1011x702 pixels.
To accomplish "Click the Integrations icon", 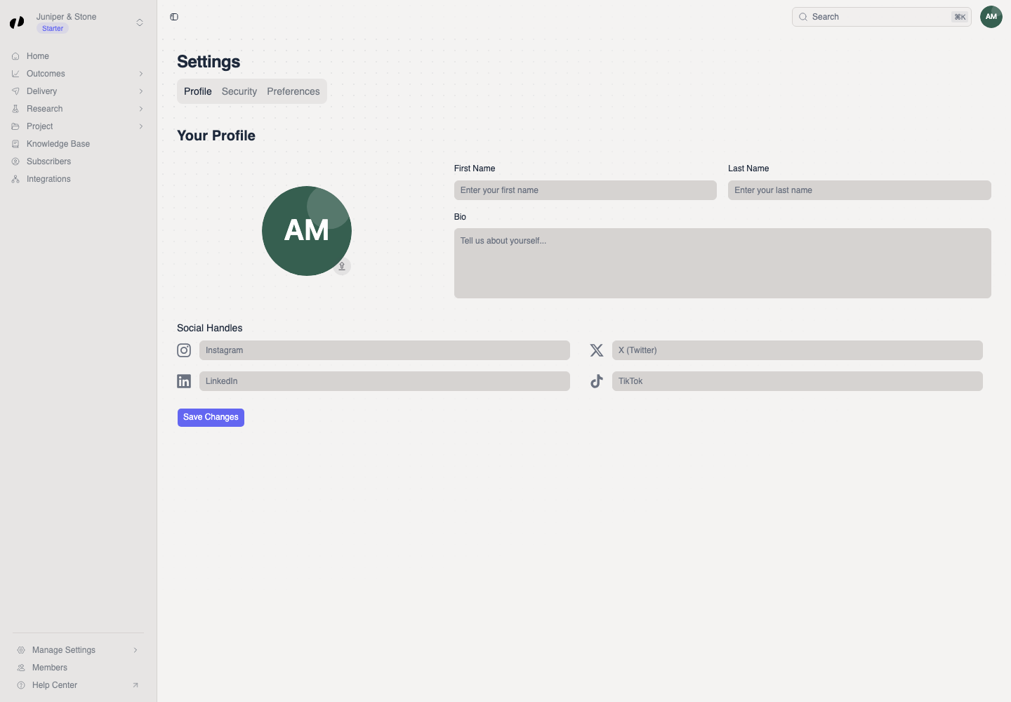I will 15,179.
